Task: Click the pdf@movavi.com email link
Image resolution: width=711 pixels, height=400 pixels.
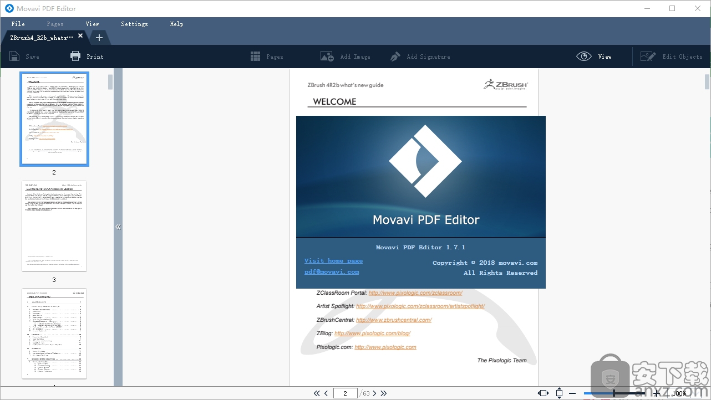Action: click(332, 272)
